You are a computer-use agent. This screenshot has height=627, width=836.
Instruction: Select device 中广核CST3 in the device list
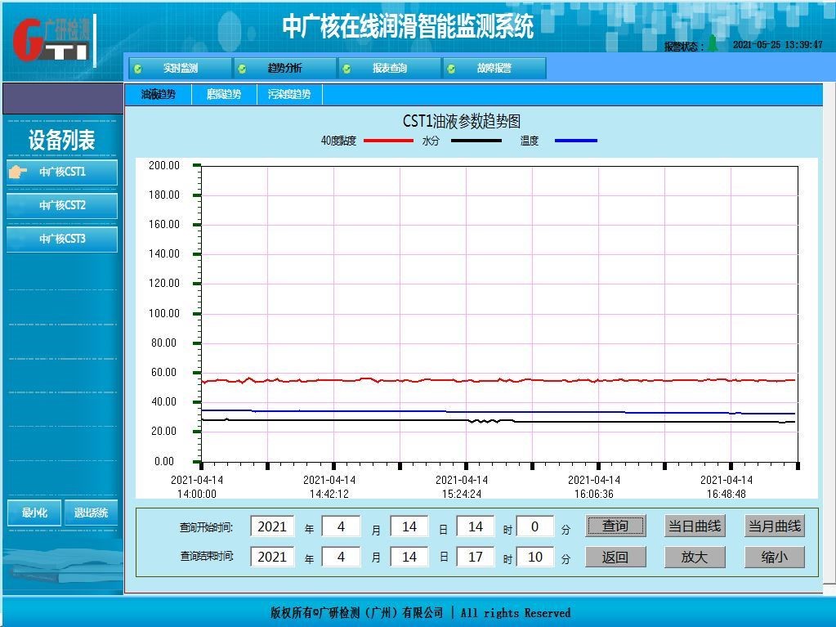(x=62, y=239)
